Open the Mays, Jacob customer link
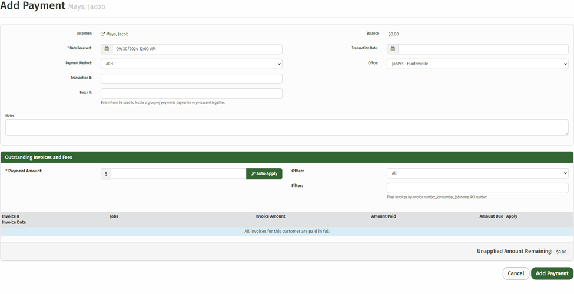 click(117, 34)
